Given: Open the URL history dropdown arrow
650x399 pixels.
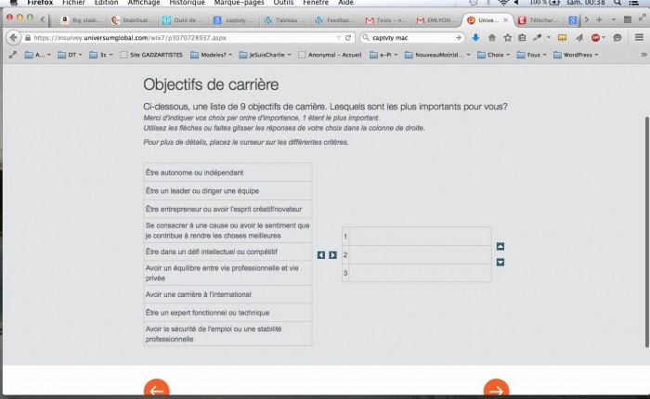Looking at the screenshot, I should coord(339,38).
